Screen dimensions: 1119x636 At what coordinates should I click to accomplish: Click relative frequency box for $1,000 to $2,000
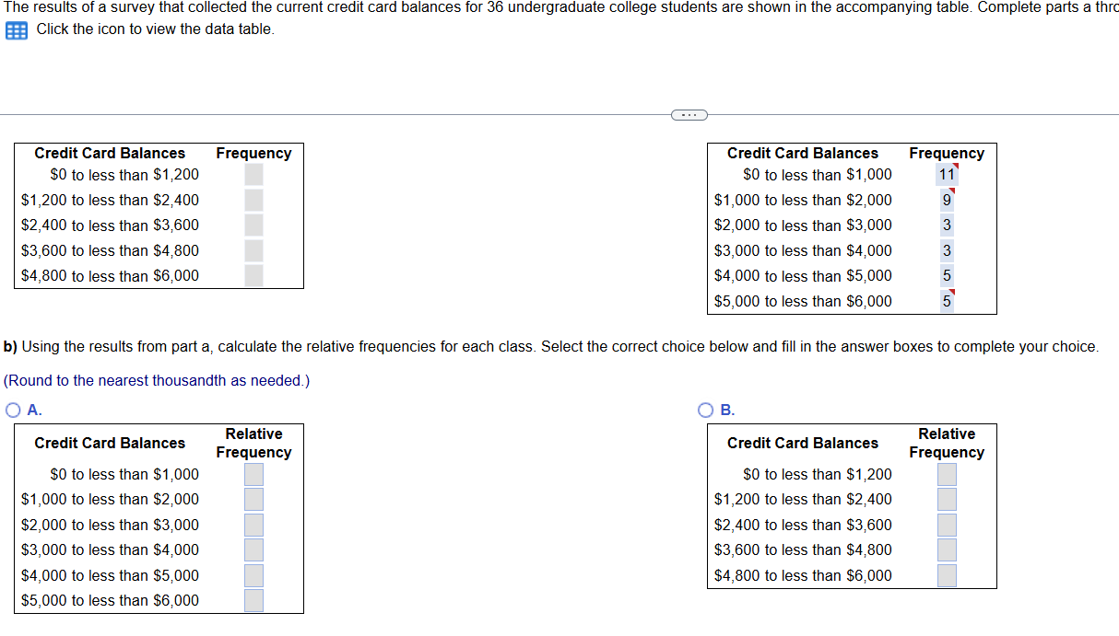[x=253, y=499]
